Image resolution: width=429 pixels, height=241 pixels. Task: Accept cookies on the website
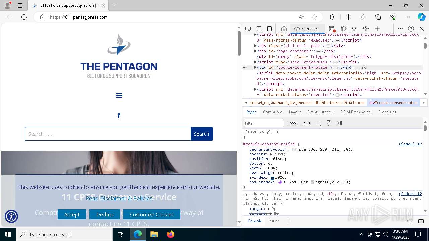click(x=72, y=214)
